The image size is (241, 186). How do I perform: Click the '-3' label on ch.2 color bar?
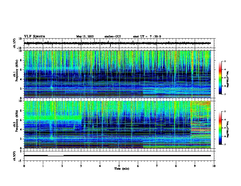coord(225,112)
